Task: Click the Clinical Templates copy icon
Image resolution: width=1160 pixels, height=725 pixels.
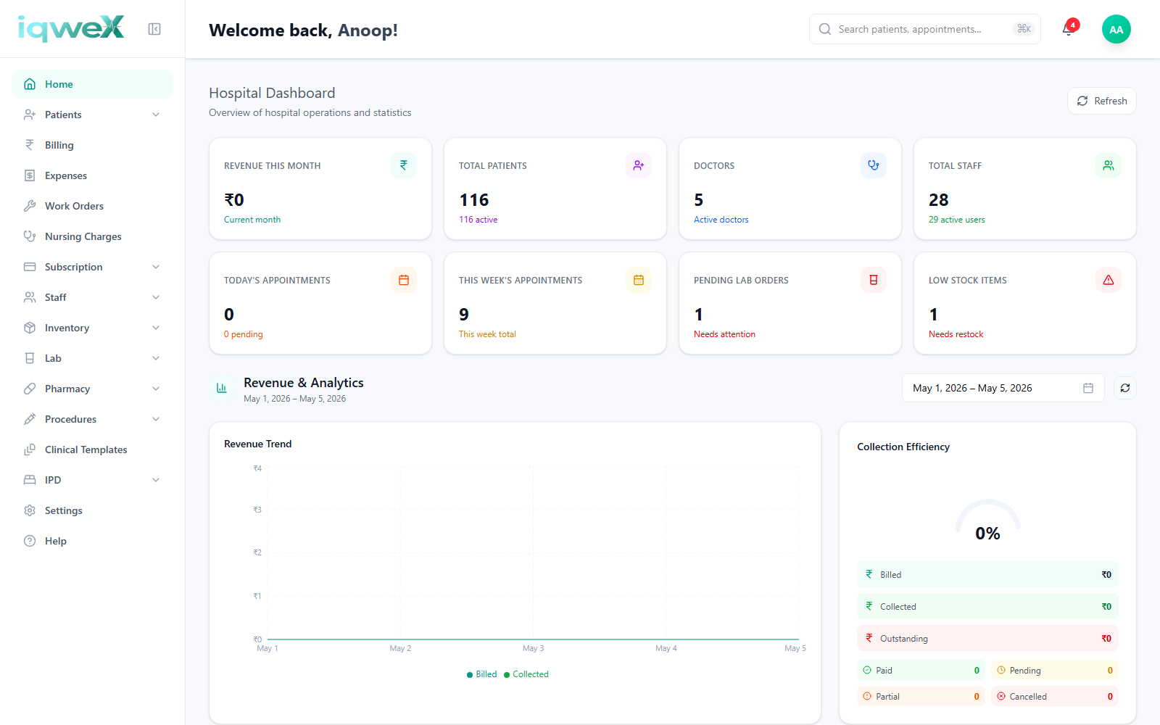Action: [30, 449]
